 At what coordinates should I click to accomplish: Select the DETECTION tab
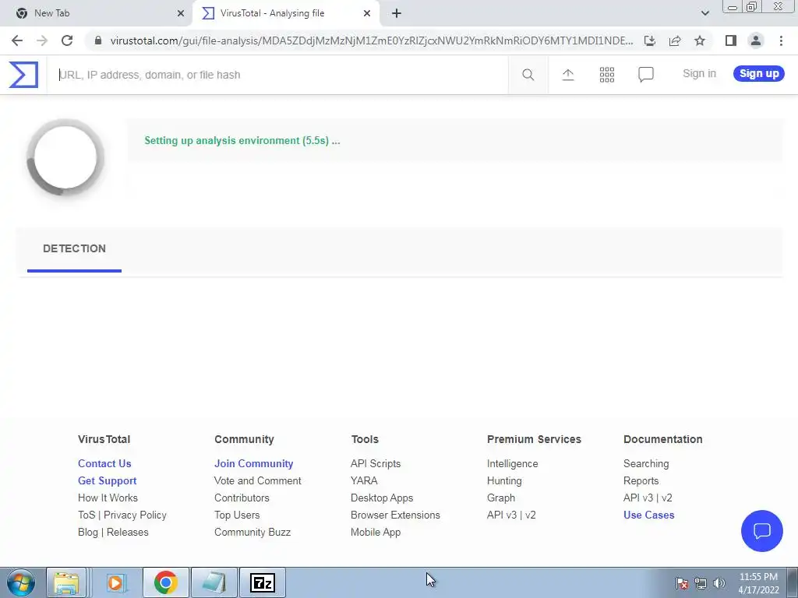74,248
